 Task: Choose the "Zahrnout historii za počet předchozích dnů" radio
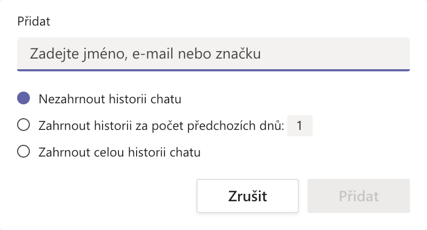point(23,126)
